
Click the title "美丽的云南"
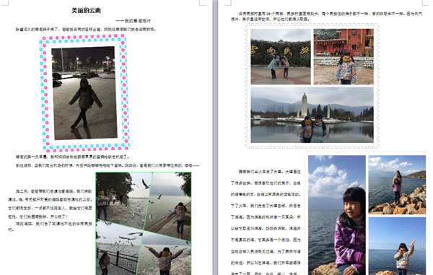[x=86, y=11]
